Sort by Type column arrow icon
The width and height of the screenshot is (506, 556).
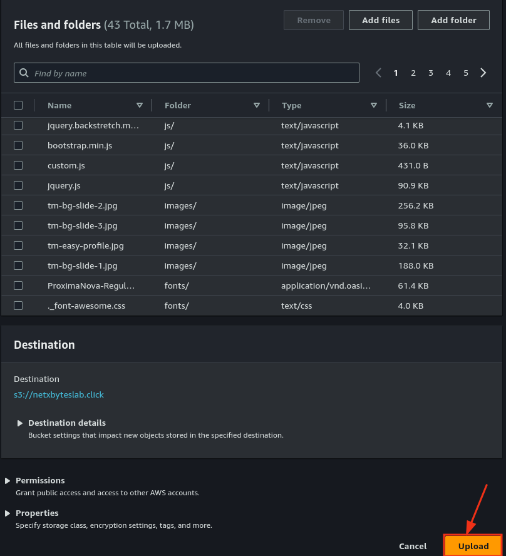pyautogui.click(x=374, y=105)
